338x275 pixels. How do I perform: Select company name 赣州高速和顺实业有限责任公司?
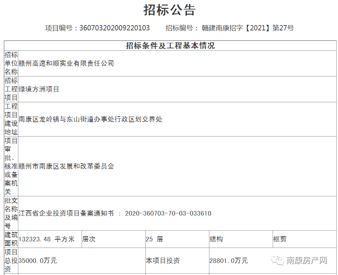pos(66,63)
